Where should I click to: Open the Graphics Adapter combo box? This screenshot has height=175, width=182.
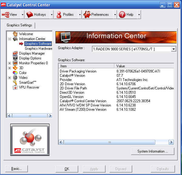point(134,49)
